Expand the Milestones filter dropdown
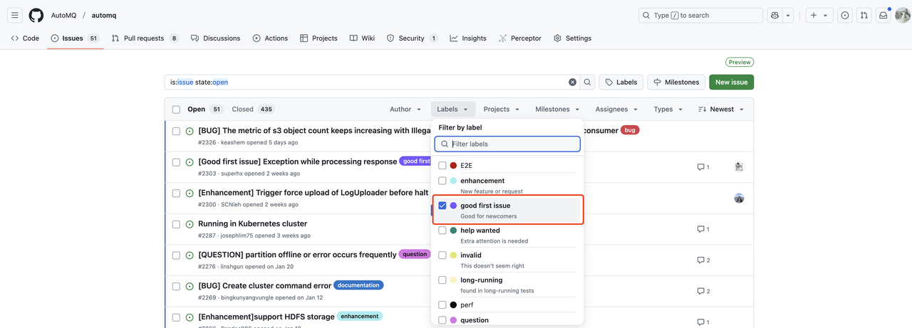The width and height of the screenshot is (912, 328). click(x=557, y=110)
